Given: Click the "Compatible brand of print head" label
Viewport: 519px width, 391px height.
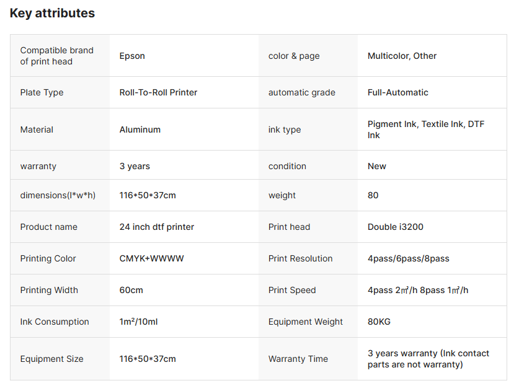Looking at the screenshot, I should click(x=56, y=56).
